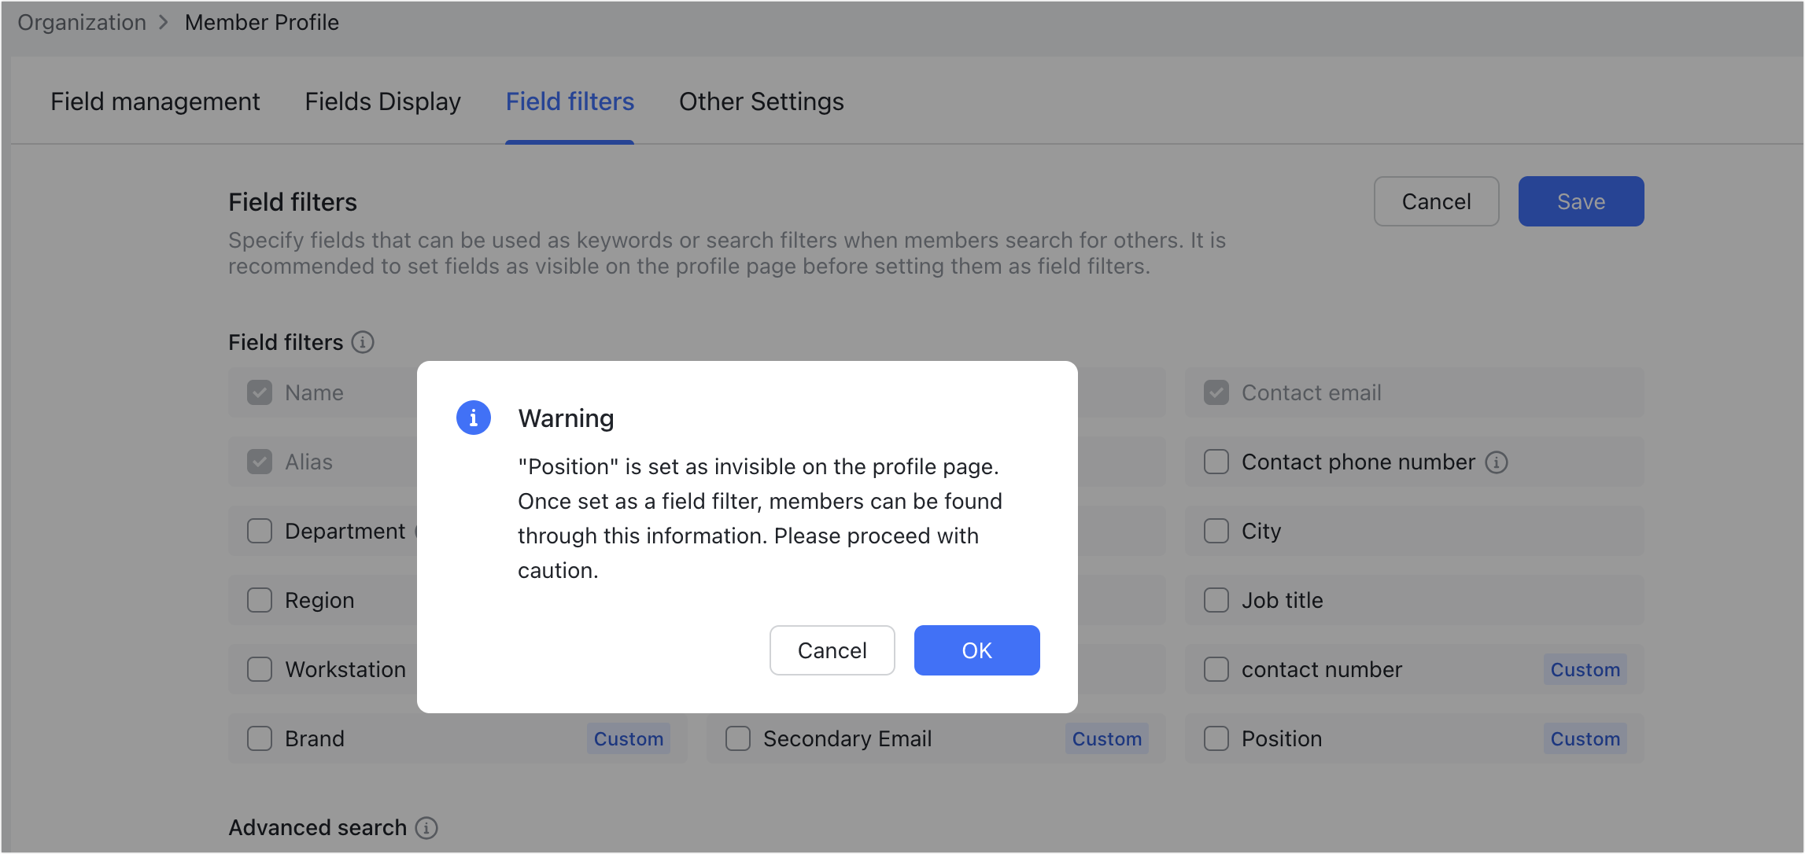This screenshot has height=854, width=1805.
Task: Enable the Department field filter
Action: (x=259, y=531)
